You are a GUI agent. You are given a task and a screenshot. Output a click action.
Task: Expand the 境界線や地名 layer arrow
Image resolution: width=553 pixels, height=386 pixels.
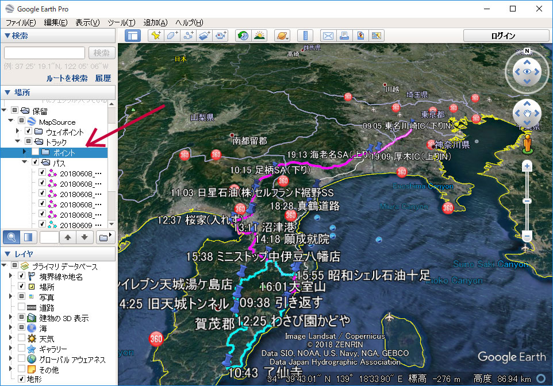[x=10, y=276]
